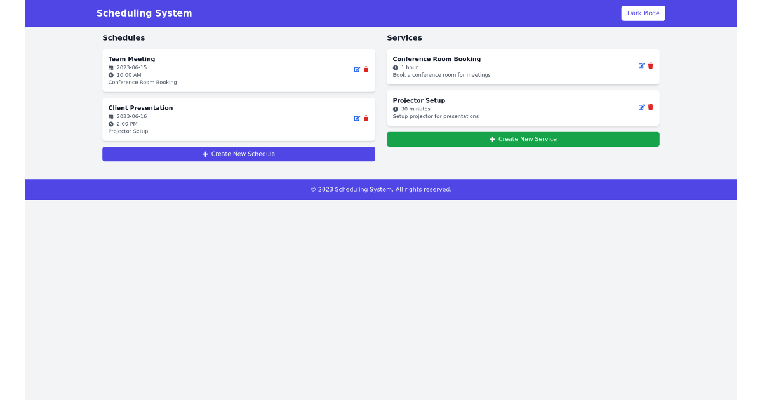Select the edit icon on Client Presentation
The height and width of the screenshot is (400, 762).
click(358, 118)
